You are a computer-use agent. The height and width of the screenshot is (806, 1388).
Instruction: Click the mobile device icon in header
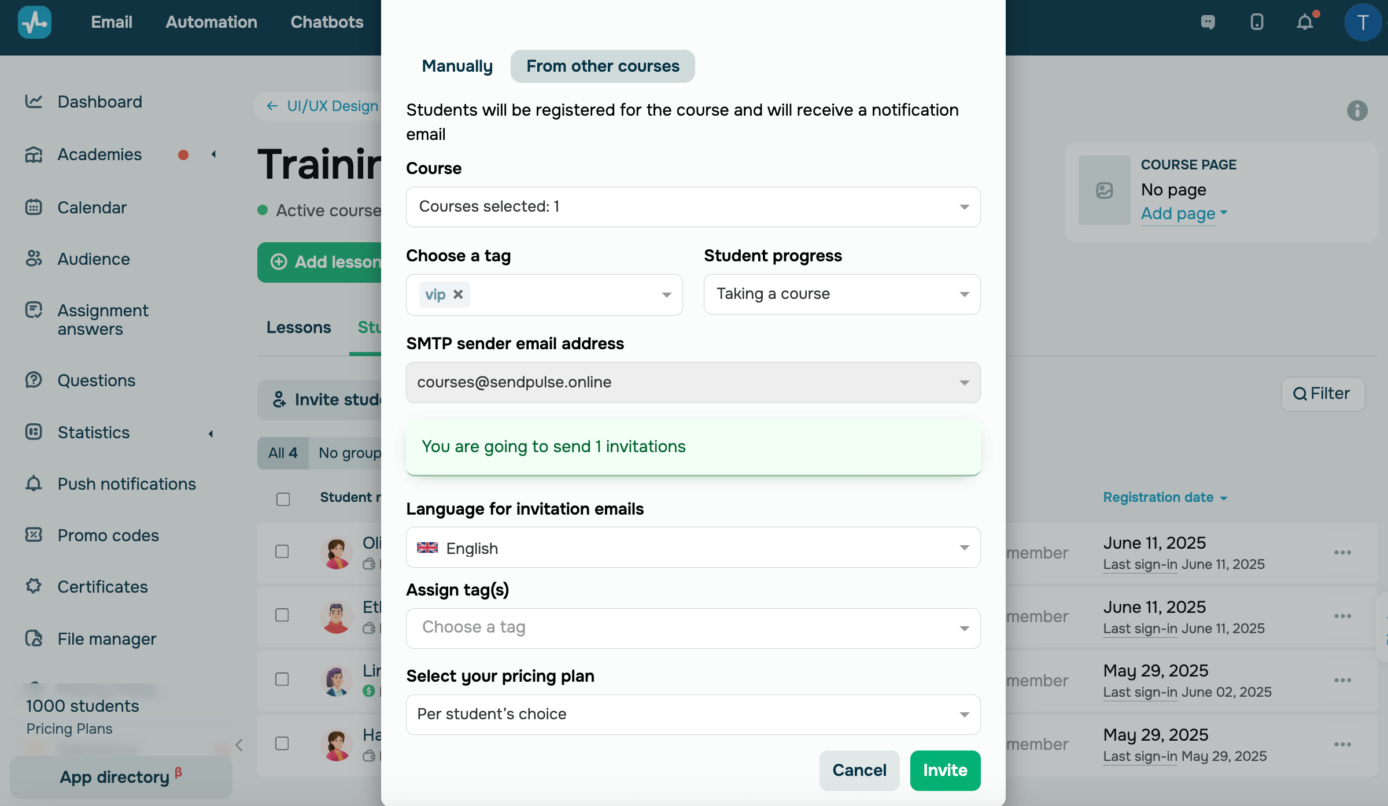(x=1257, y=23)
